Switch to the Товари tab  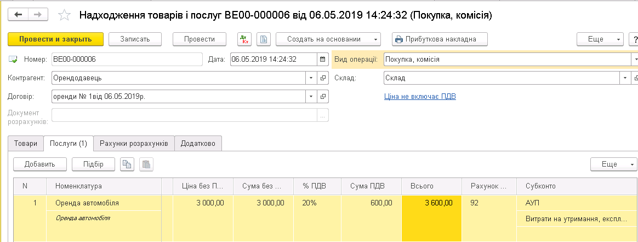[26, 144]
